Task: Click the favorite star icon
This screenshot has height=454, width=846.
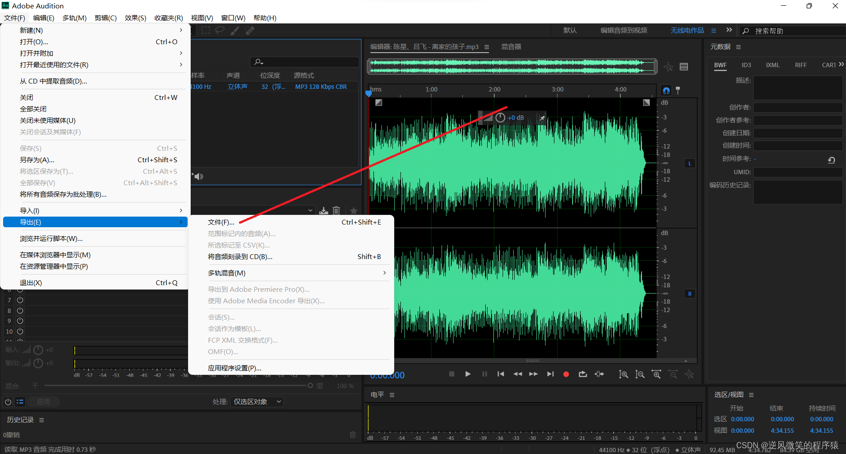Action: pyautogui.click(x=354, y=210)
